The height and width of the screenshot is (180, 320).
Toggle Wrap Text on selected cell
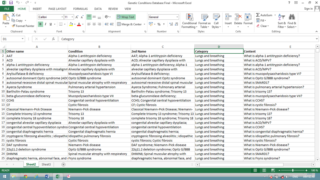click(x=126, y=17)
